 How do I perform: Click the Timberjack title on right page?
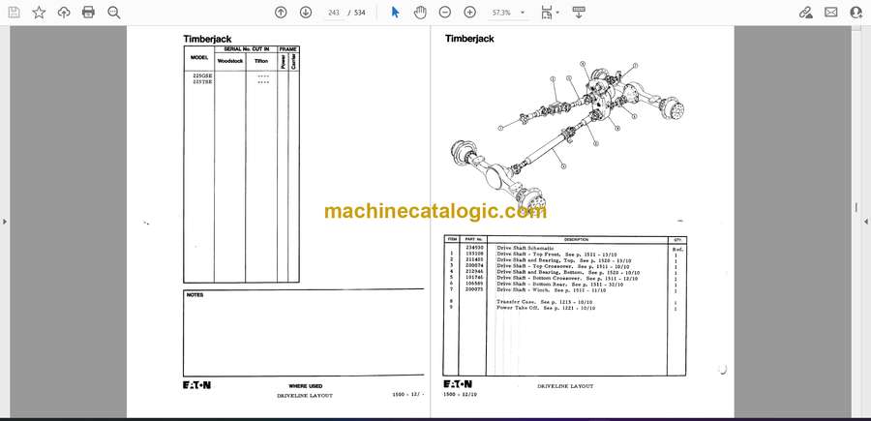point(469,39)
